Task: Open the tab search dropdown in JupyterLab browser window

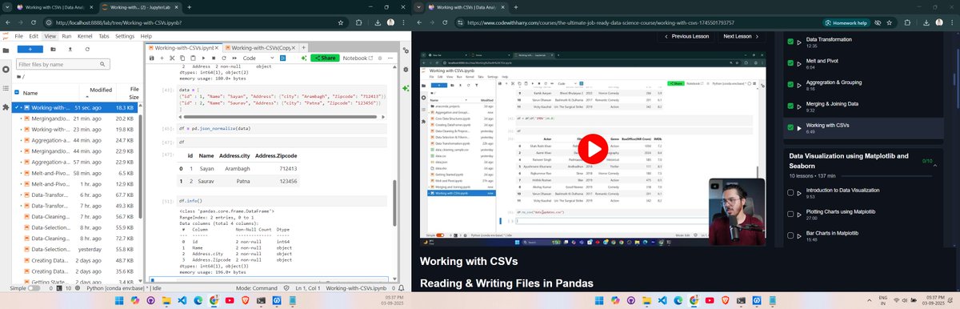Action: click(7, 7)
